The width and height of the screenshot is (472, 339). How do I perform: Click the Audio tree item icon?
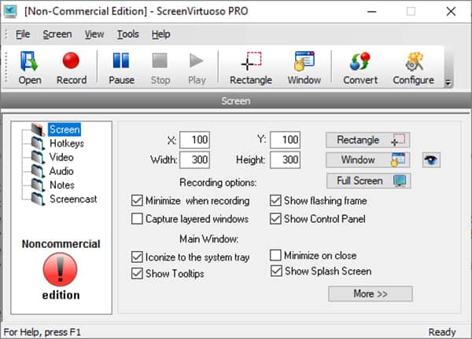39,171
